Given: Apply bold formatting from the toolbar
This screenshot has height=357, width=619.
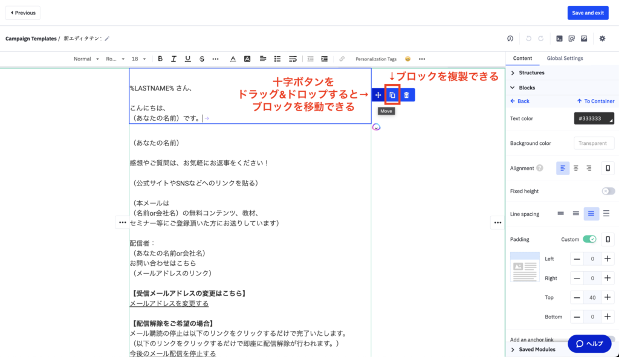Looking at the screenshot, I should (x=160, y=59).
